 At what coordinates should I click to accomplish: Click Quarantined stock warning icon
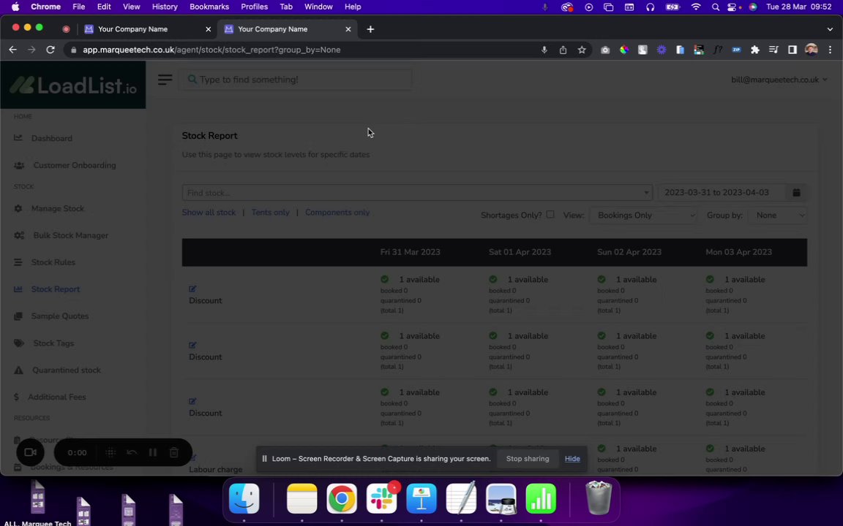tap(18, 370)
